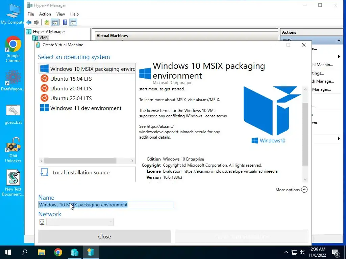Click scroll-down arrow of description pane
Image resolution: width=346 pixels, height=259 pixels.
coord(305,179)
